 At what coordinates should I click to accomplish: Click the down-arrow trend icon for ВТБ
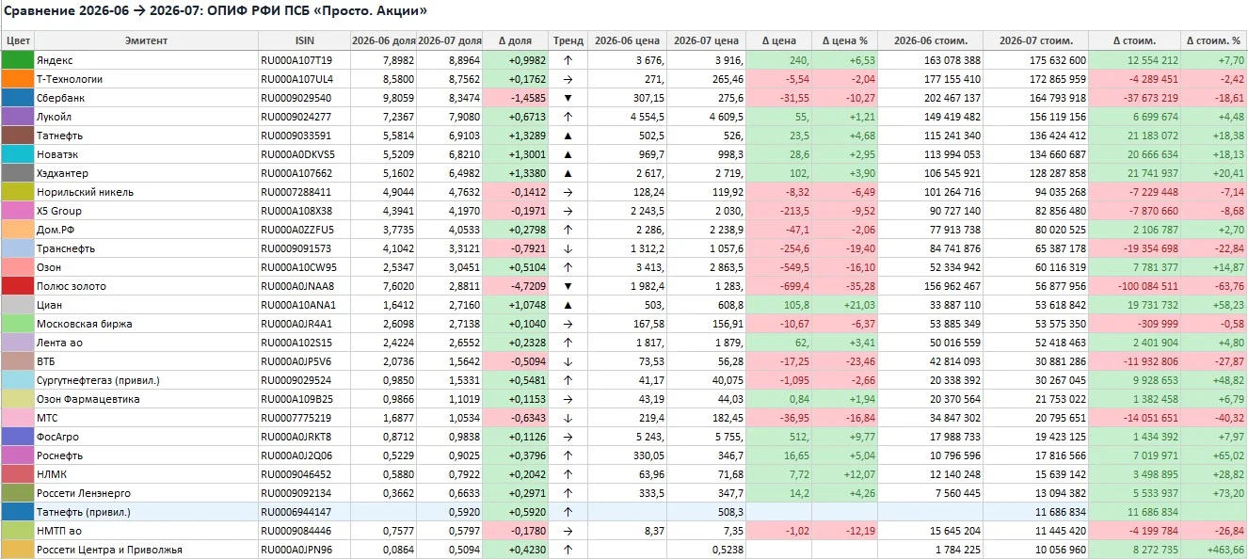(x=568, y=361)
